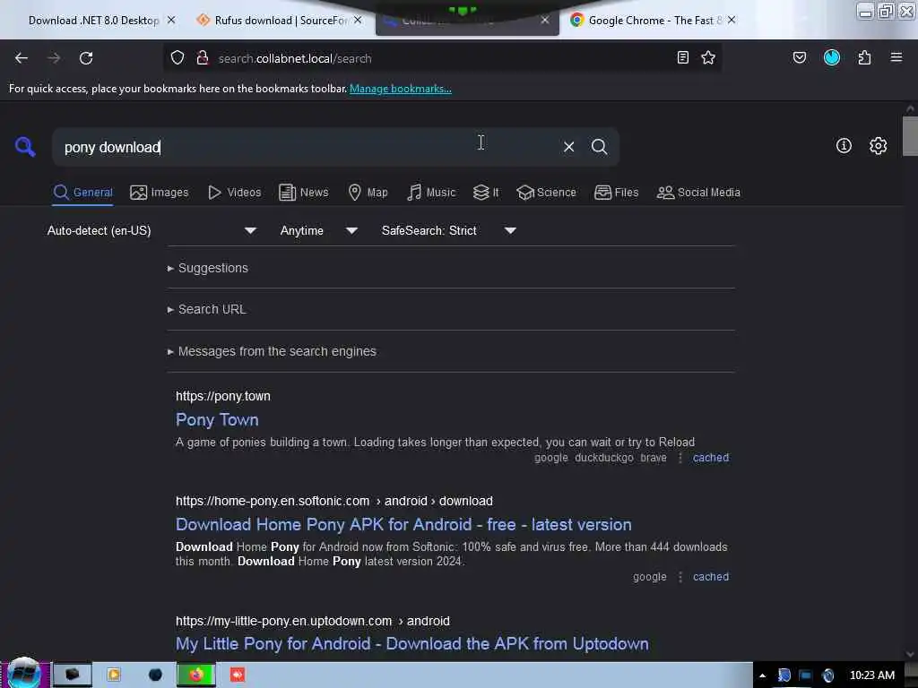Viewport: 918px width, 688px height.
Task: Open the SafeSearch: Strict dropdown
Action: coord(448,230)
